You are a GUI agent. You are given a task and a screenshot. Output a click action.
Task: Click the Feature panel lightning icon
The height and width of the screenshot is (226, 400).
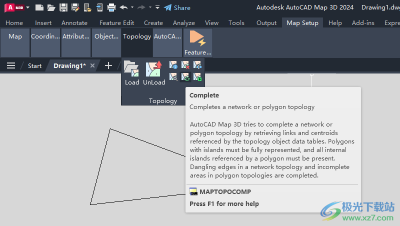click(198, 42)
